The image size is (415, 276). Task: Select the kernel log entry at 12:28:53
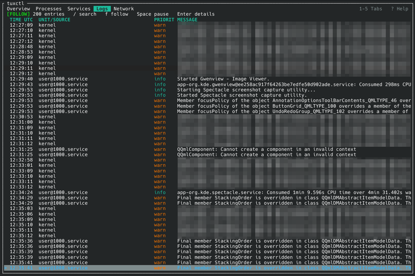click(207, 52)
